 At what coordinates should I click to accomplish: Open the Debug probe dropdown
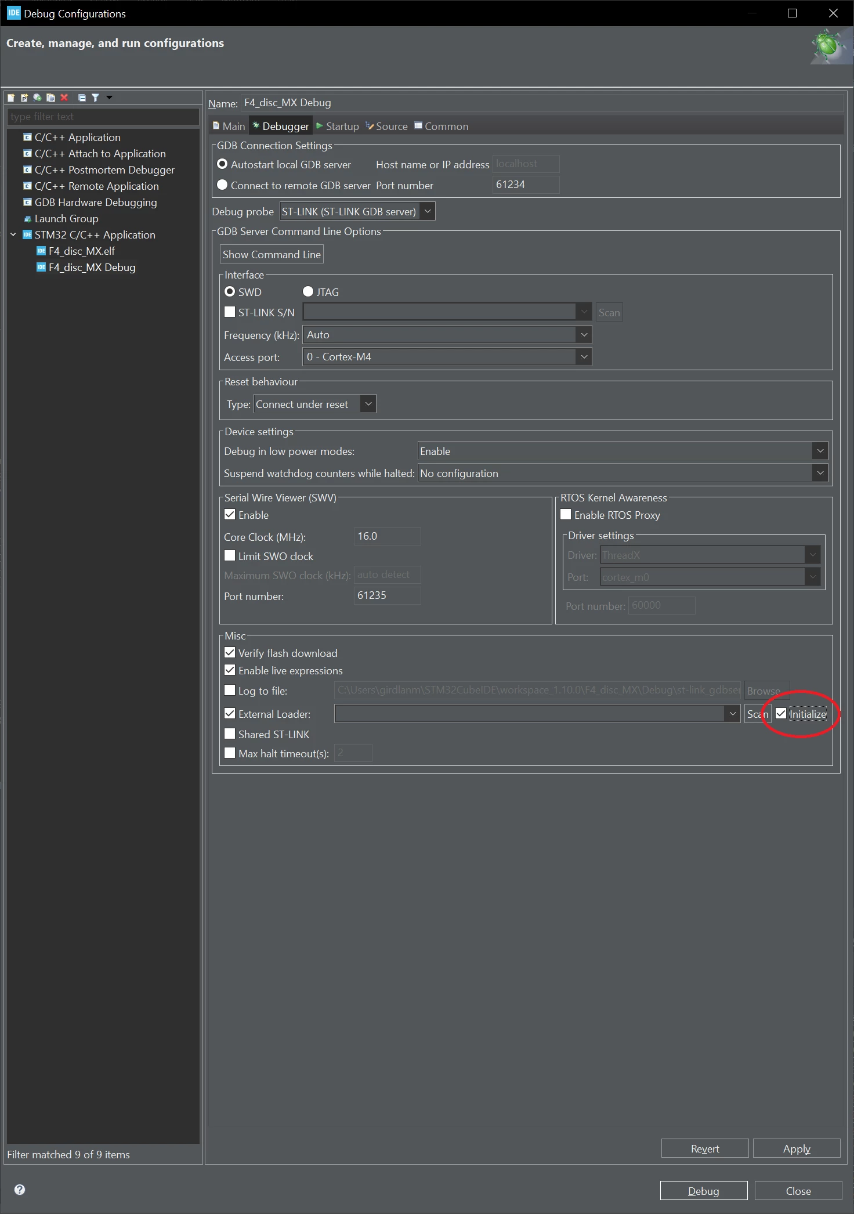[357, 211]
